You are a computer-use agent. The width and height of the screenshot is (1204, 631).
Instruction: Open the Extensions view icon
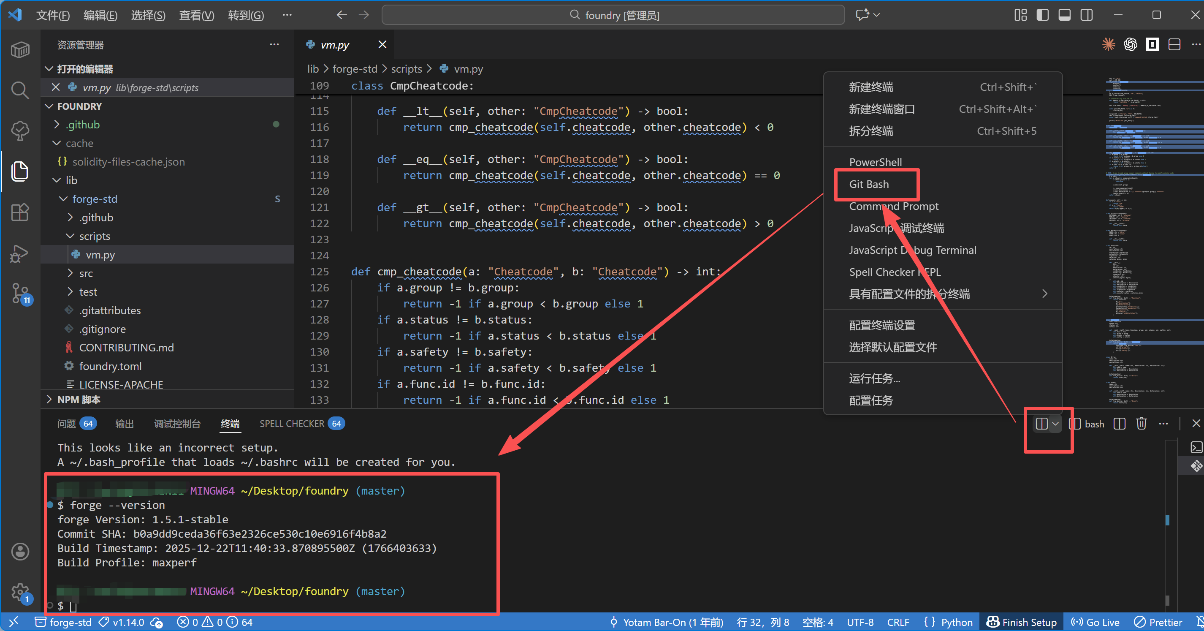tap(19, 213)
